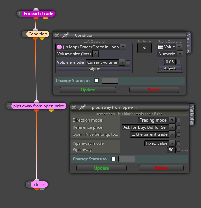Viewport: 201px width, 208px height.
Task: Click Delete in the pips away panel
Action: pos(161,168)
